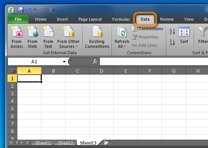The height and width of the screenshot is (148, 208).
Task: Select the Data ribbon tab
Action: [x=145, y=19]
